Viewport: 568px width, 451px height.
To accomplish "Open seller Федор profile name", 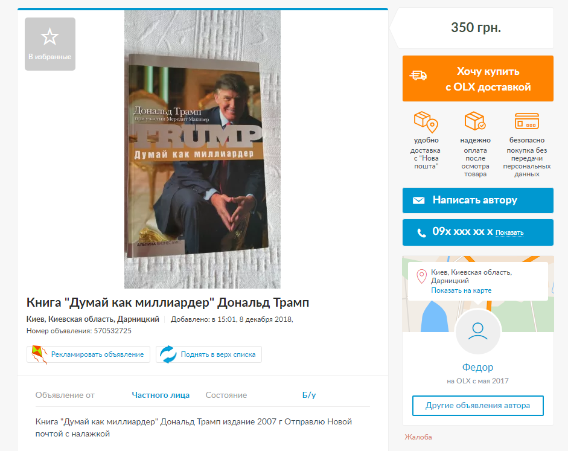I will click(x=478, y=367).
